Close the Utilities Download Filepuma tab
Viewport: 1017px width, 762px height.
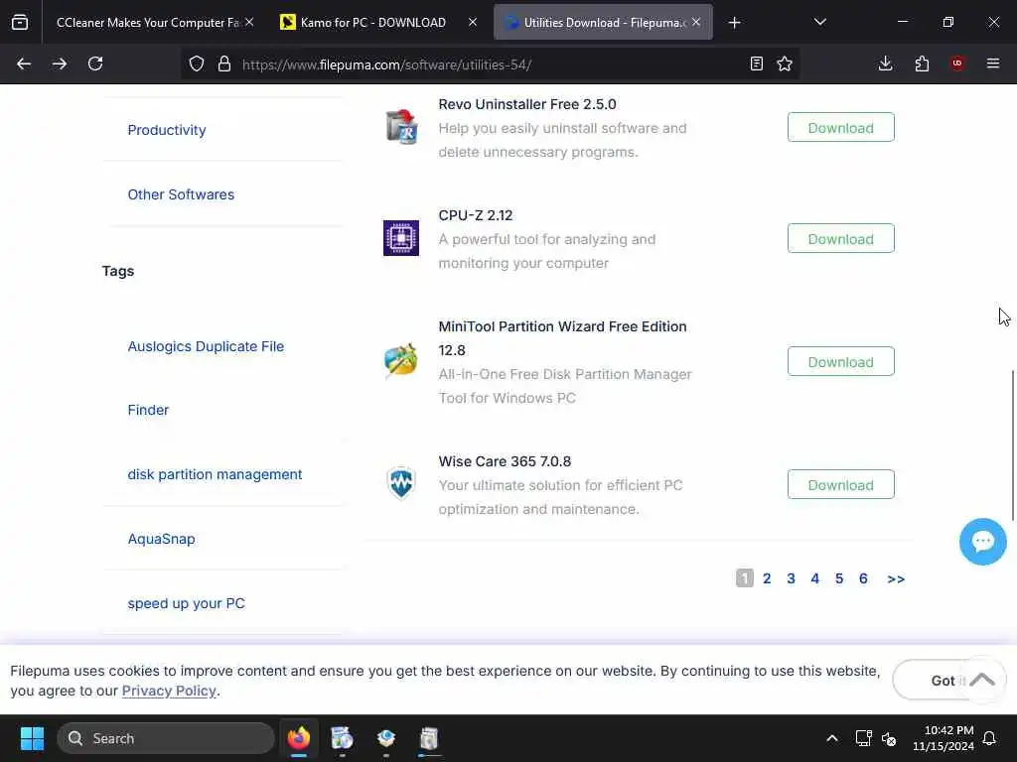coord(696,22)
